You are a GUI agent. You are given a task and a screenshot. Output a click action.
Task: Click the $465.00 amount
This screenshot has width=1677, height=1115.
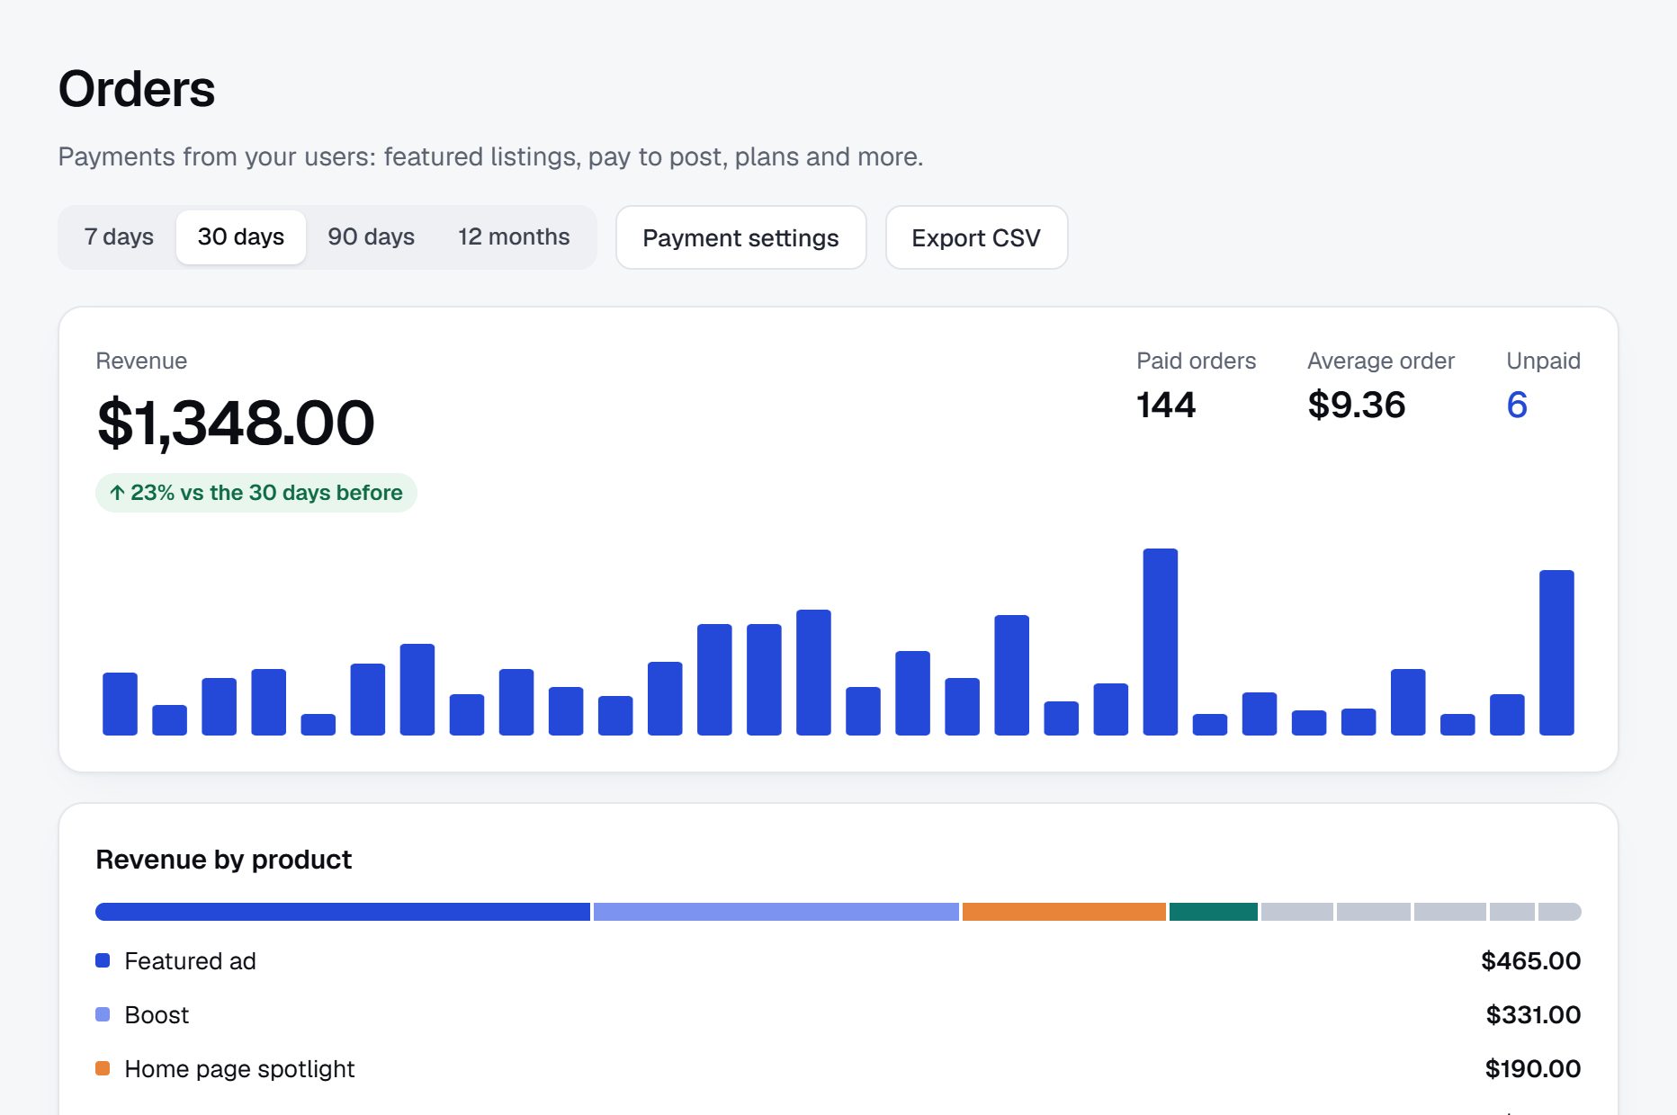pyautogui.click(x=1530, y=960)
